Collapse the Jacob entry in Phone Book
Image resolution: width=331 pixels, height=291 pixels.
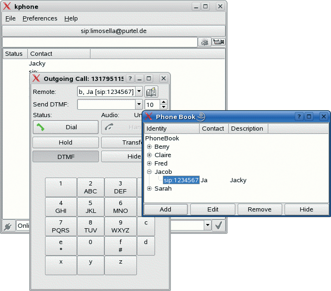149,172
